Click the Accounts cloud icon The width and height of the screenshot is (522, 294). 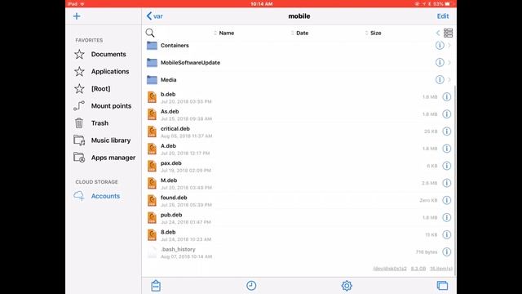tap(79, 196)
